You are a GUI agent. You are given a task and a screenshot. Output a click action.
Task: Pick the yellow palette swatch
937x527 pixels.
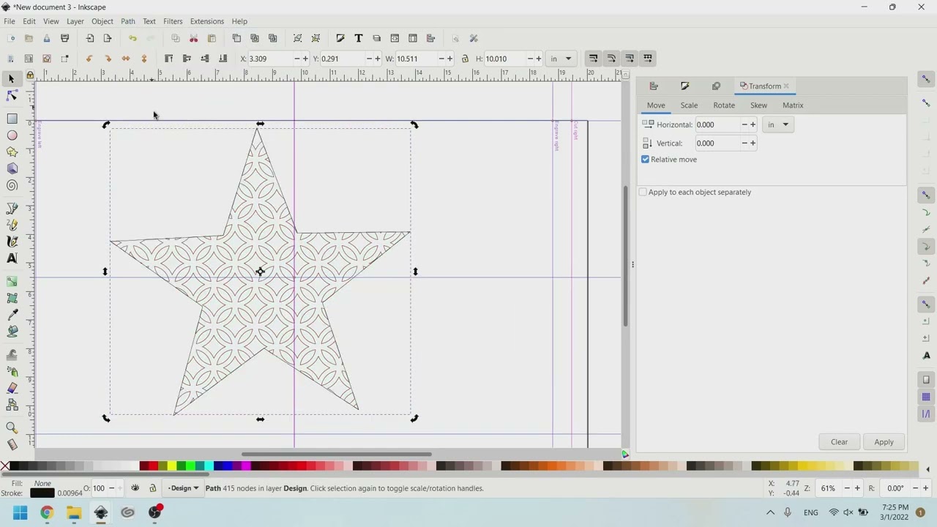171,466
